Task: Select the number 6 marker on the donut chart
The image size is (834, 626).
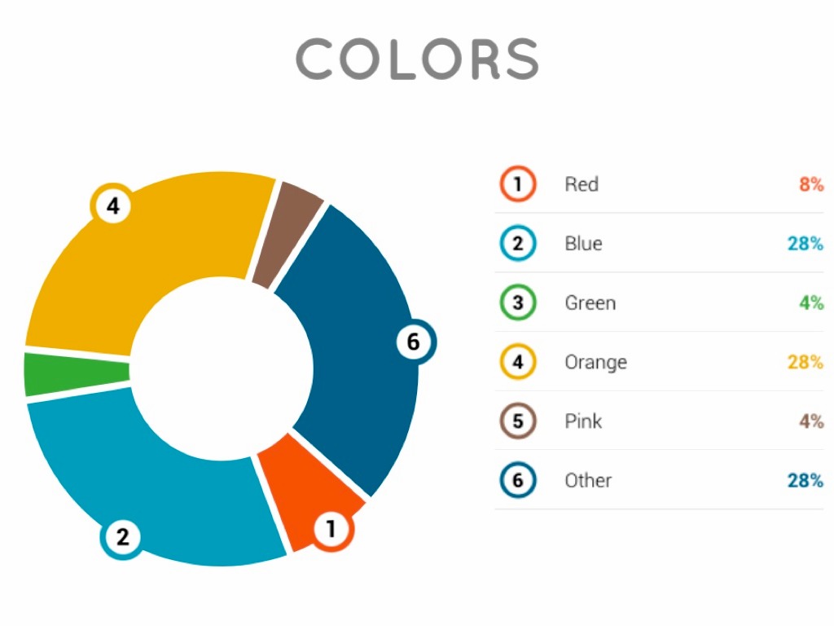Action: (x=414, y=342)
